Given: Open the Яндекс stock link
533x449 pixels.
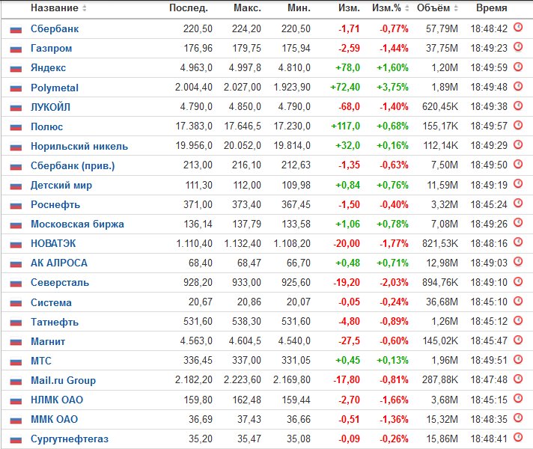Looking at the screenshot, I should coord(48,67).
